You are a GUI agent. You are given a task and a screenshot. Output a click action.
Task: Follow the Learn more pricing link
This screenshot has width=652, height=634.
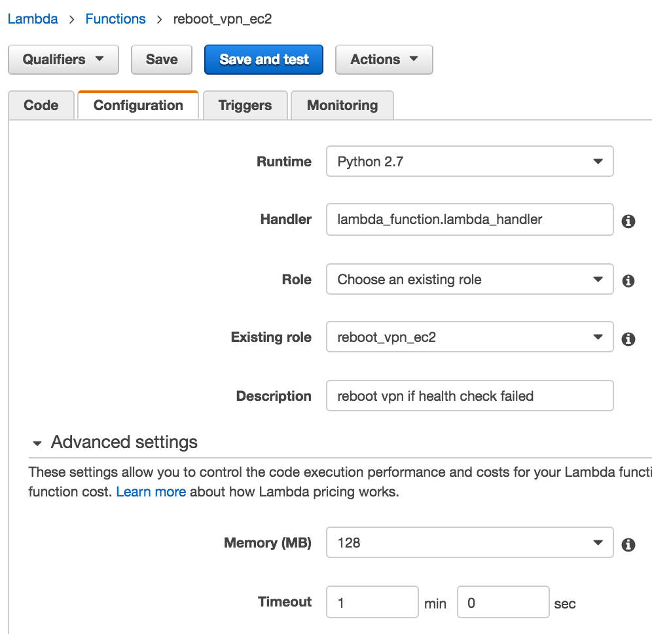[151, 491]
